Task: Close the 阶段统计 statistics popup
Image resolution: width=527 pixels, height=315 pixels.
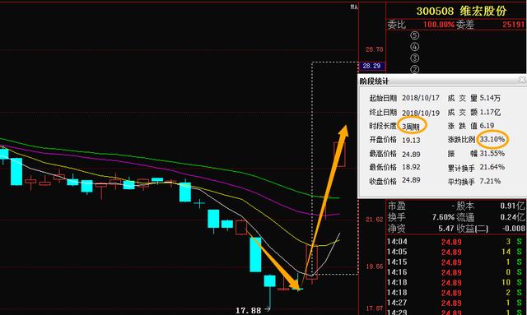Action: (x=523, y=80)
